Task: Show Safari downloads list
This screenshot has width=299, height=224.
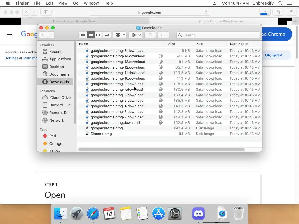Action: click(x=265, y=12)
